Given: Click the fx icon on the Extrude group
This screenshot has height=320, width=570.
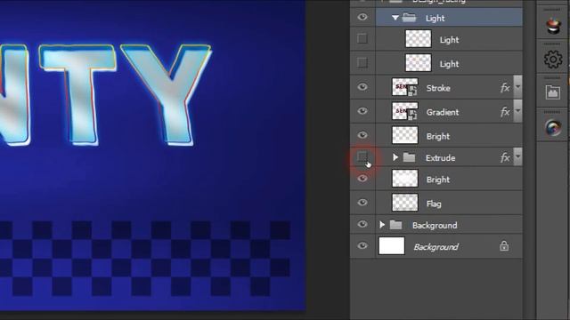Looking at the screenshot, I should [x=505, y=157].
